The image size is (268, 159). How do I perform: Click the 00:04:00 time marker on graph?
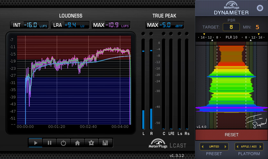click(120, 127)
